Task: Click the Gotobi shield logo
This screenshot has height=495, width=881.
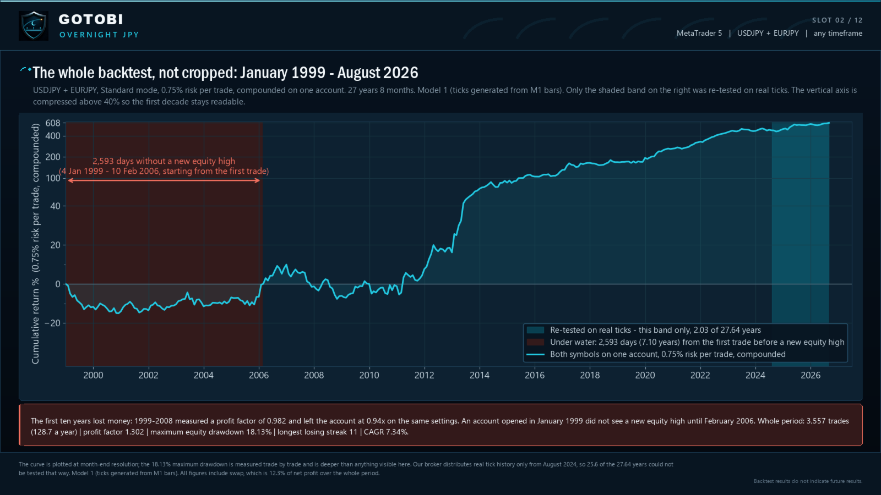Action: tap(34, 26)
